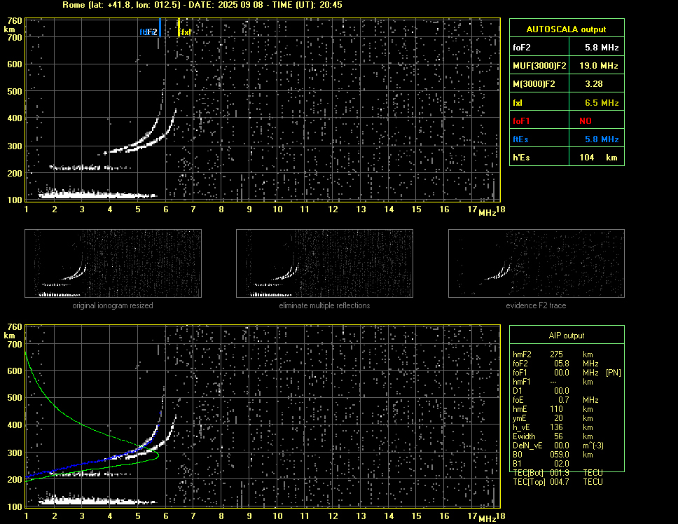
Task: Click the 760 km axis label of bottom ionogram
Action: (x=14, y=327)
